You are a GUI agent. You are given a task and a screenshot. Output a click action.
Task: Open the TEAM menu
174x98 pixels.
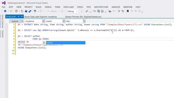point(57,7)
